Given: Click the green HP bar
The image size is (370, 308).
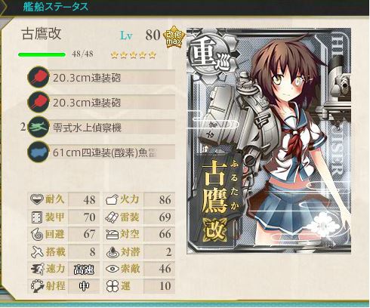Looking at the screenshot, I should (42, 54).
